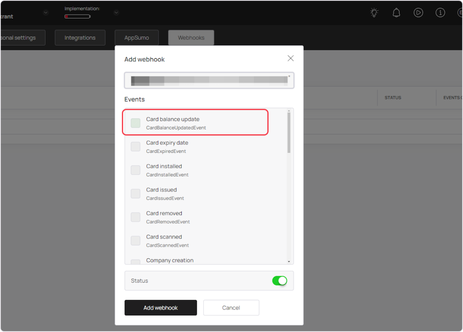Click the Cancel button
The image size is (463, 332).
[x=231, y=308]
